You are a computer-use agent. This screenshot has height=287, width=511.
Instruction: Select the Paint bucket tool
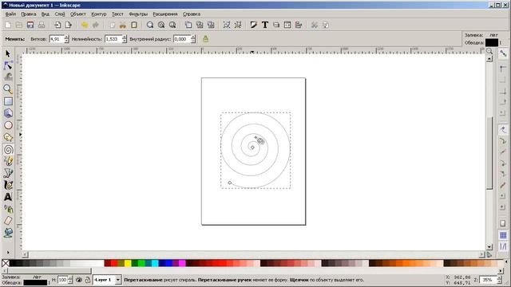(8, 233)
